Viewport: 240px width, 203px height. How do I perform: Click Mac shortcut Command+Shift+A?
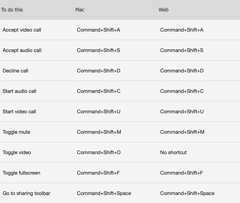pyautogui.click(x=98, y=30)
